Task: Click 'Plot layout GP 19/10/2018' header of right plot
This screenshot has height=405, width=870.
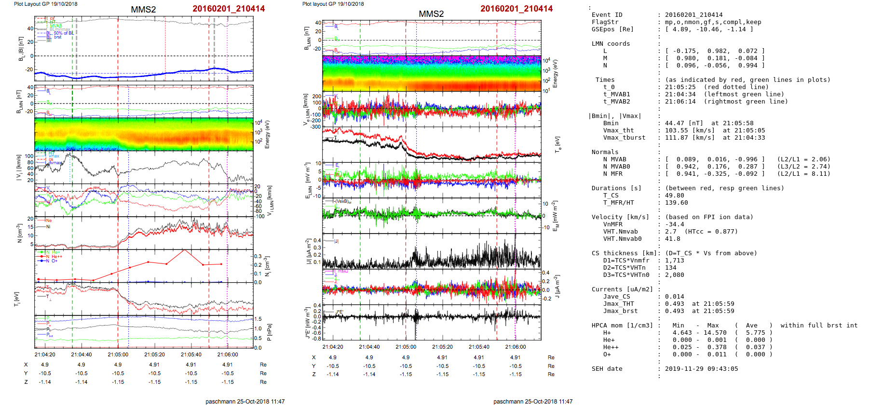Action: (333, 4)
